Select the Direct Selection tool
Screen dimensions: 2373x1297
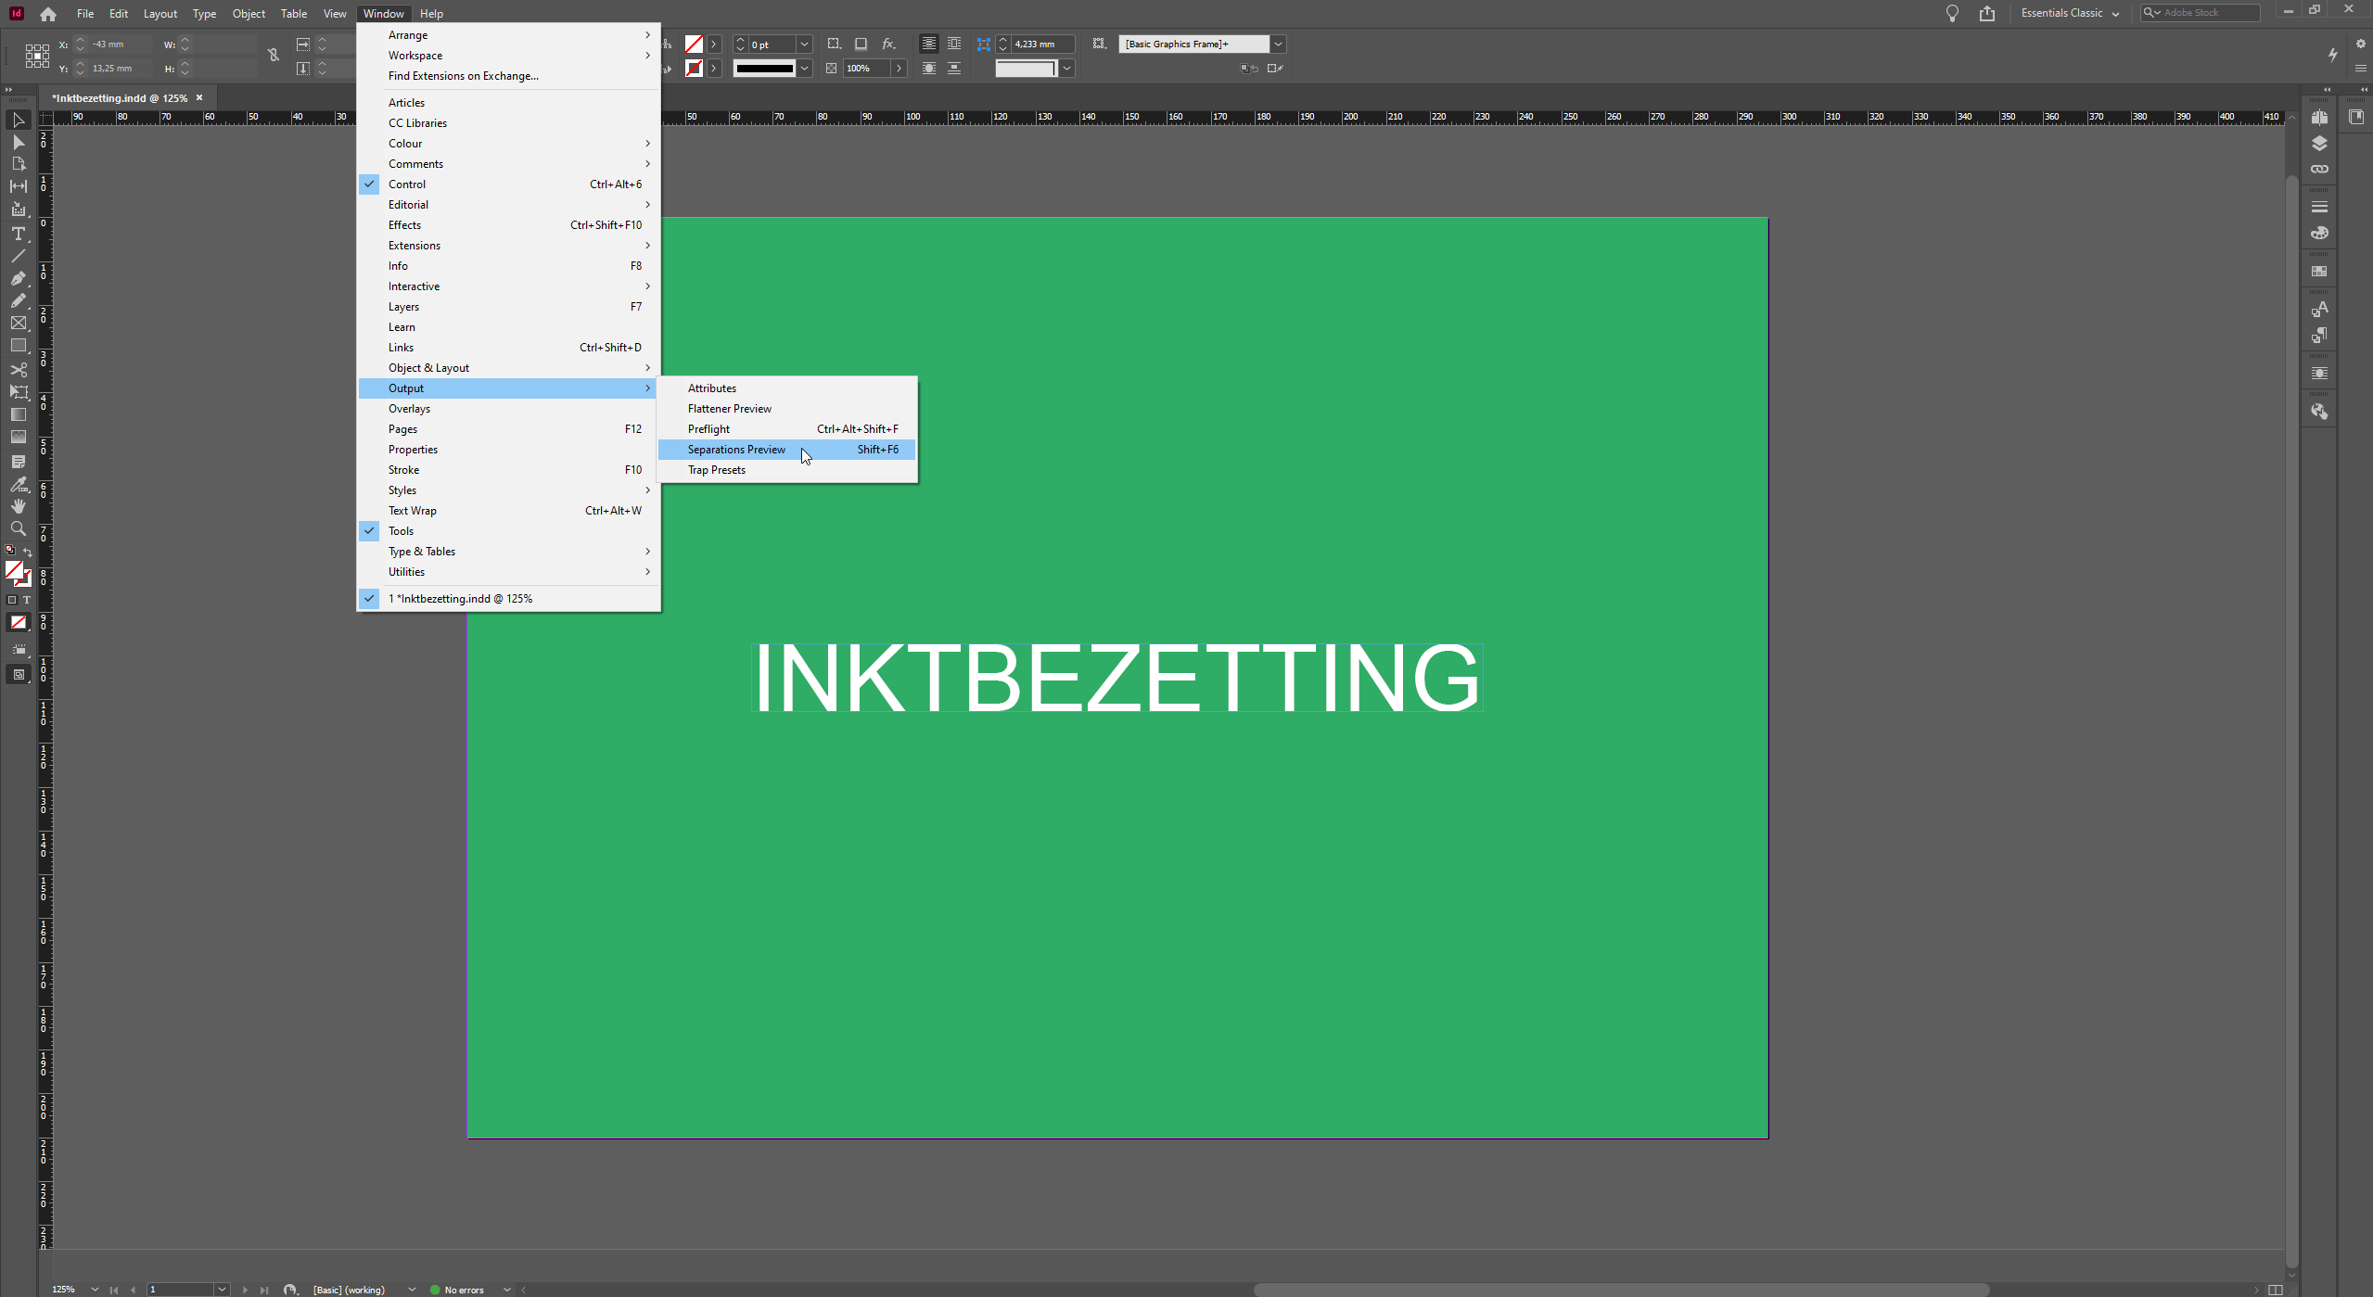pyautogui.click(x=18, y=142)
